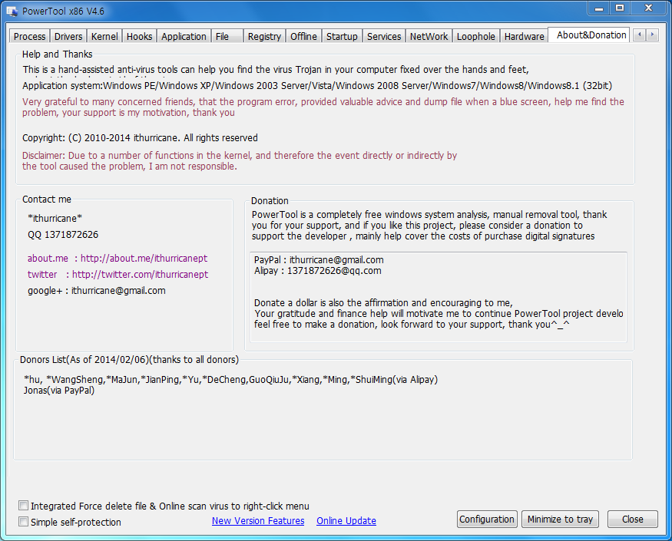Image resolution: width=672 pixels, height=541 pixels.
Task: Click PayPal ithurricane@gmail.com line
Action: tap(319, 260)
